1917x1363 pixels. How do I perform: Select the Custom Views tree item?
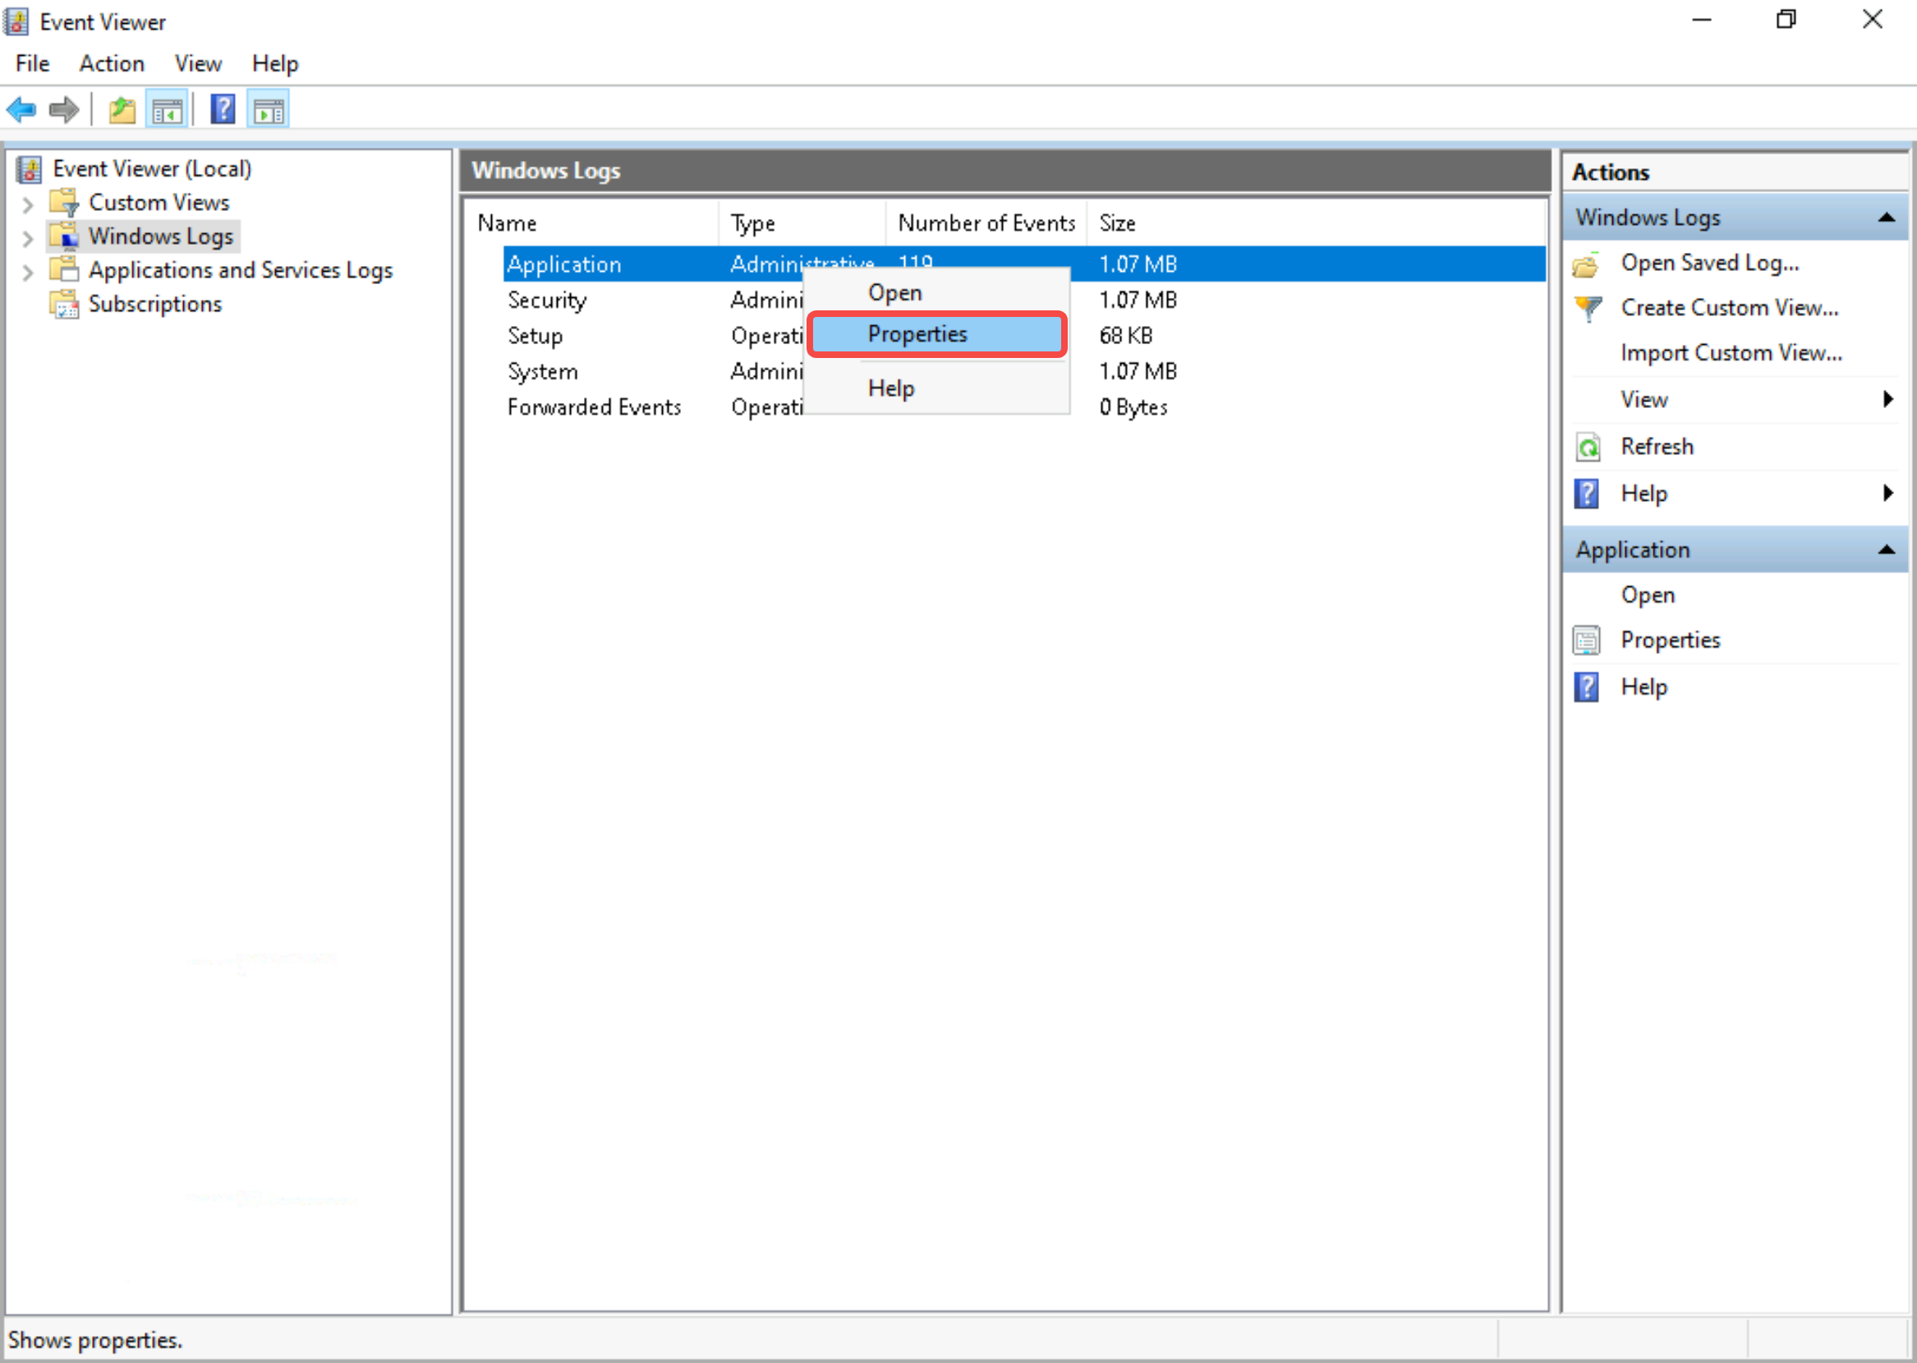pyautogui.click(x=159, y=202)
